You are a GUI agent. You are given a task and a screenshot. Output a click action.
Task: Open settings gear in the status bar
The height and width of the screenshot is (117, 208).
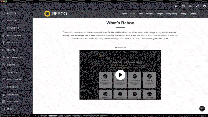coord(35,116)
